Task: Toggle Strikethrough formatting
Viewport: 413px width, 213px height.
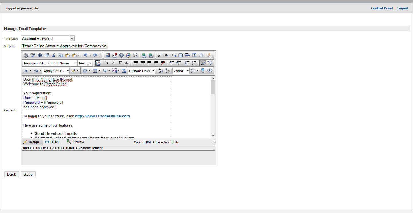Action: click(127, 63)
